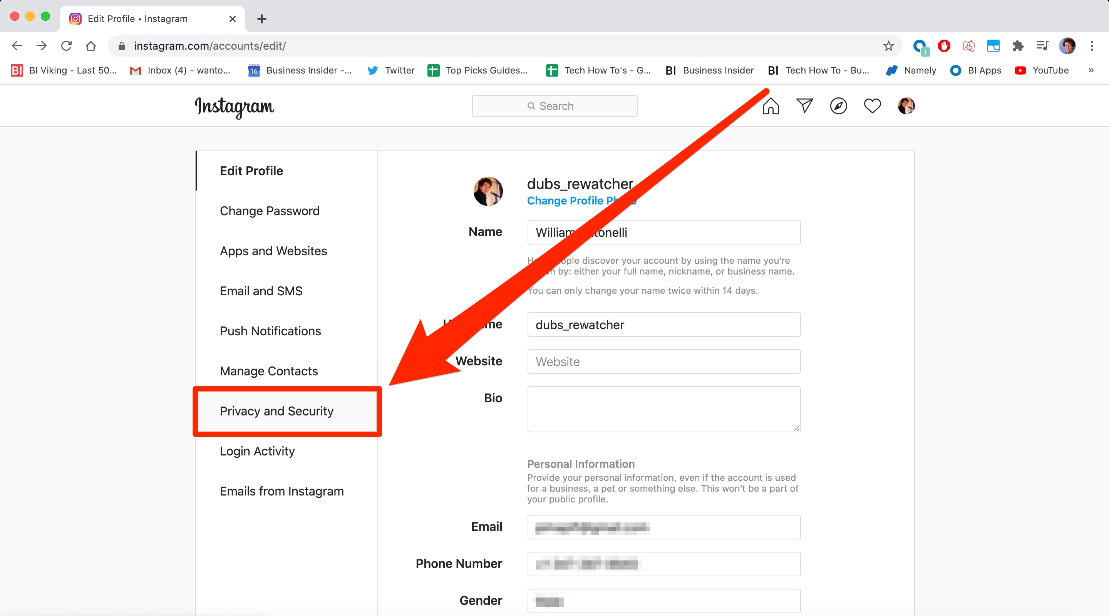Viewport: 1109px width, 616px height.
Task: Select the Website input field
Action: click(664, 362)
